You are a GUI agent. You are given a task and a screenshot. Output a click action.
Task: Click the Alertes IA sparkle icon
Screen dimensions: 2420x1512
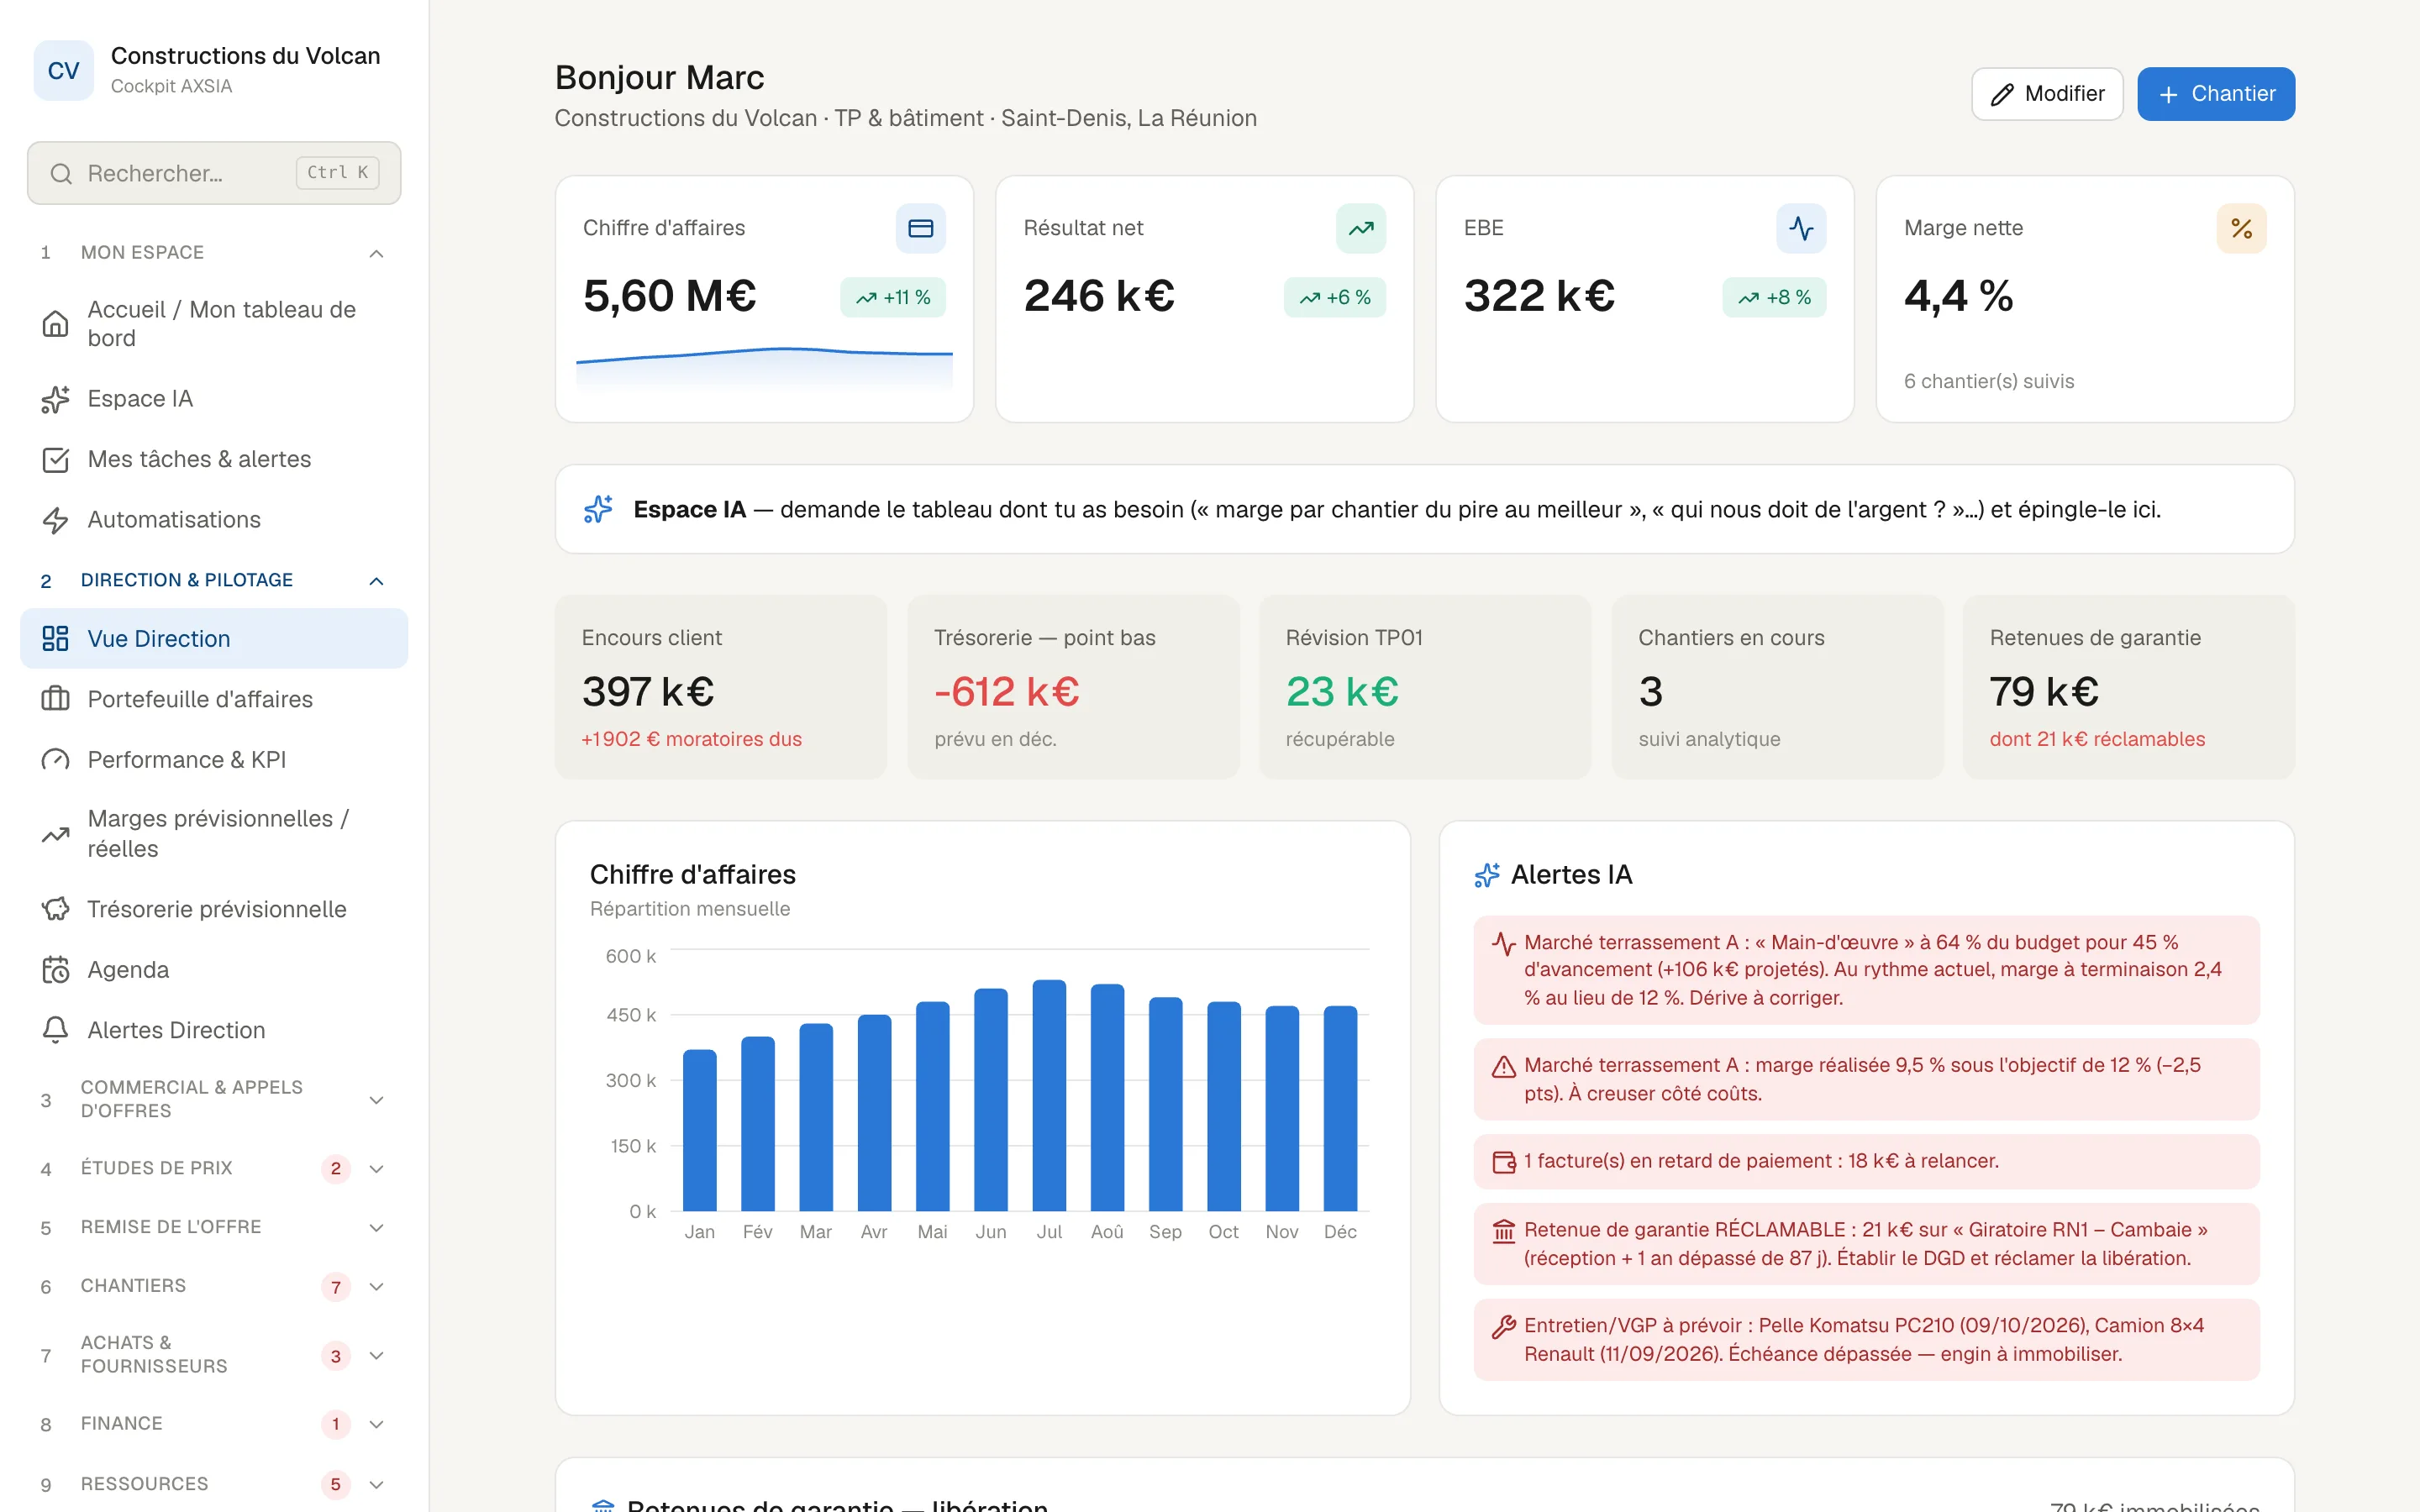pyautogui.click(x=1487, y=875)
